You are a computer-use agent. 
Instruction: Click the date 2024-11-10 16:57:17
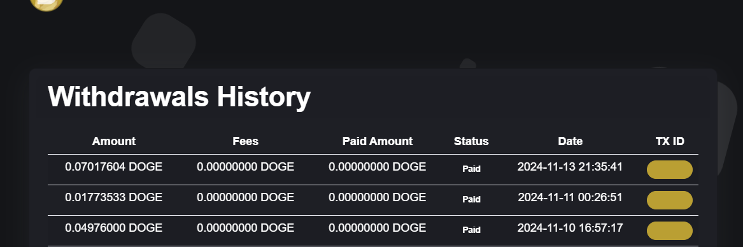[x=570, y=228]
